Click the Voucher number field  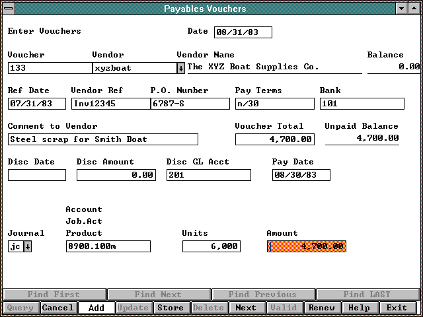click(50, 68)
